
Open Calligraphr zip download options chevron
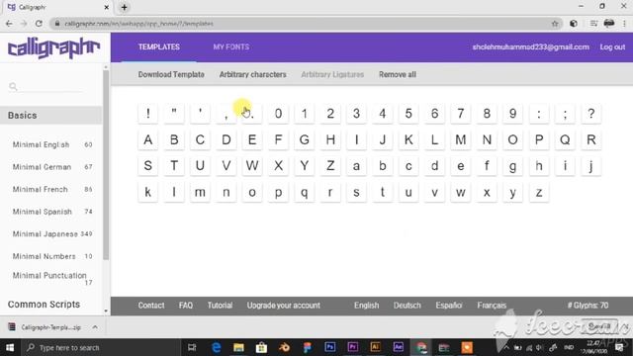click(x=95, y=327)
